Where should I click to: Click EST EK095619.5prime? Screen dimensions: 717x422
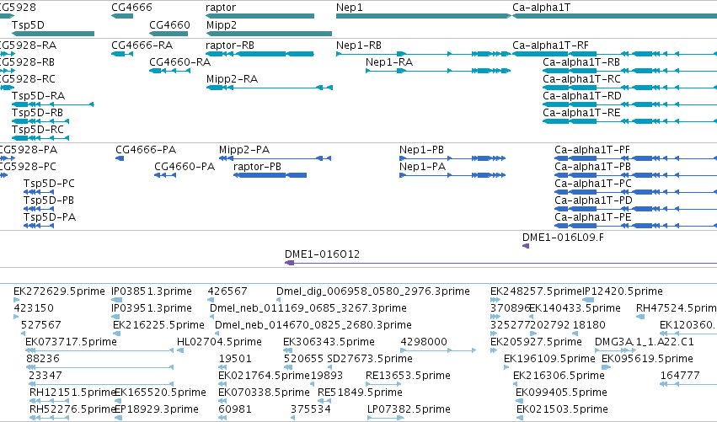tap(607, 367)
